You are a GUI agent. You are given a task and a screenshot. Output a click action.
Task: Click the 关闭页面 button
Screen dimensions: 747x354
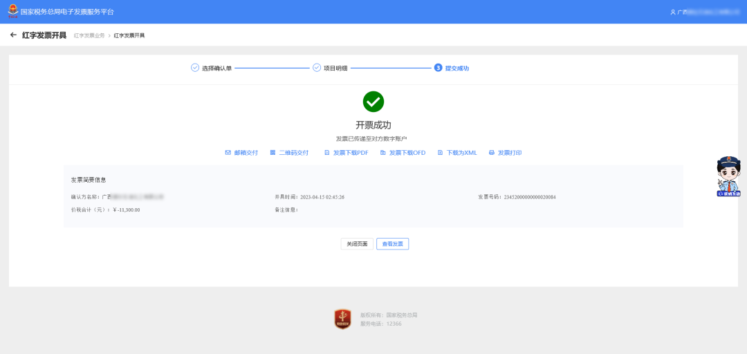(x=357, y=243)
